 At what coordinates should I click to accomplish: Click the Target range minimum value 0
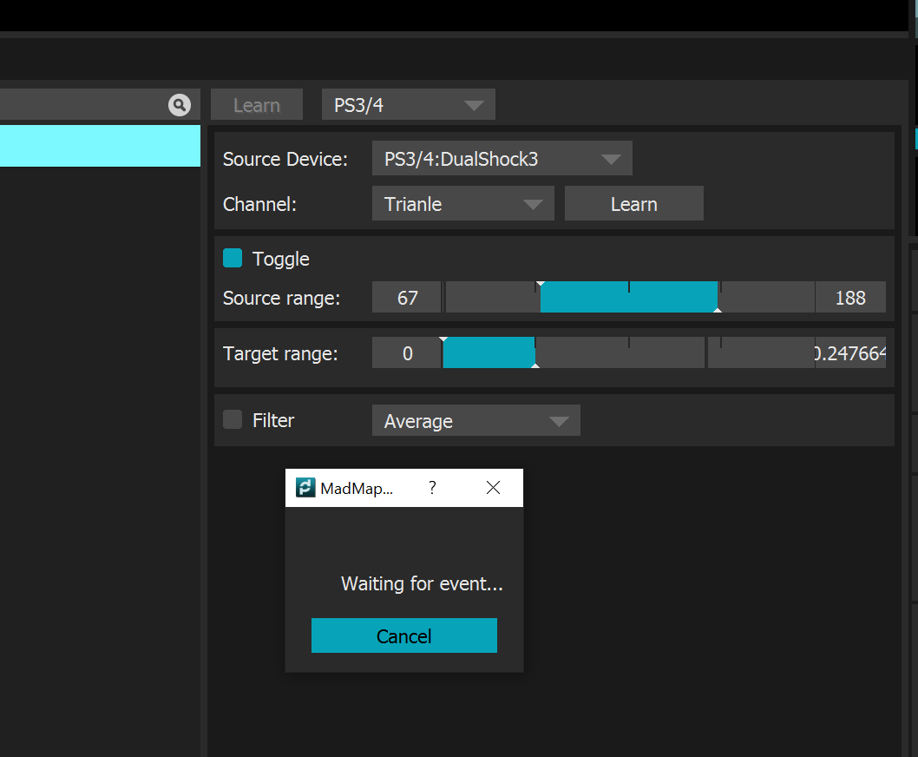pyautogui.click(x=407, y=353)
